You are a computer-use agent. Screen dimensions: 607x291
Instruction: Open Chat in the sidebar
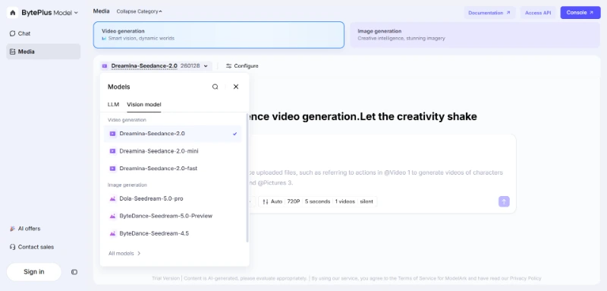(x=43, y=33)
